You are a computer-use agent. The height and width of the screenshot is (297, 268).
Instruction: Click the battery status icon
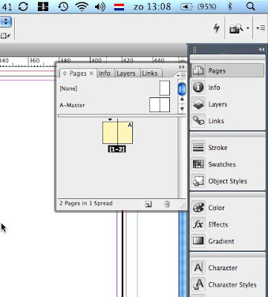click(186, 7)
